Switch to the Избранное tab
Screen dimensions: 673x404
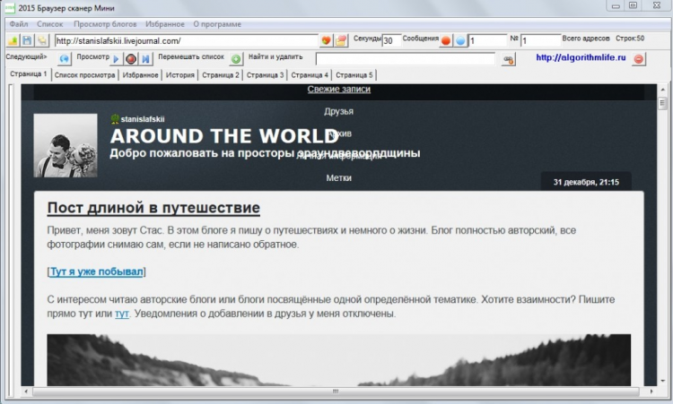(140, 75)
